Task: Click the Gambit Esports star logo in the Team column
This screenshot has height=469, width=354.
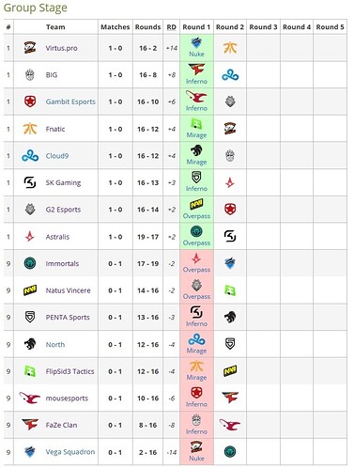Action: 30,102
